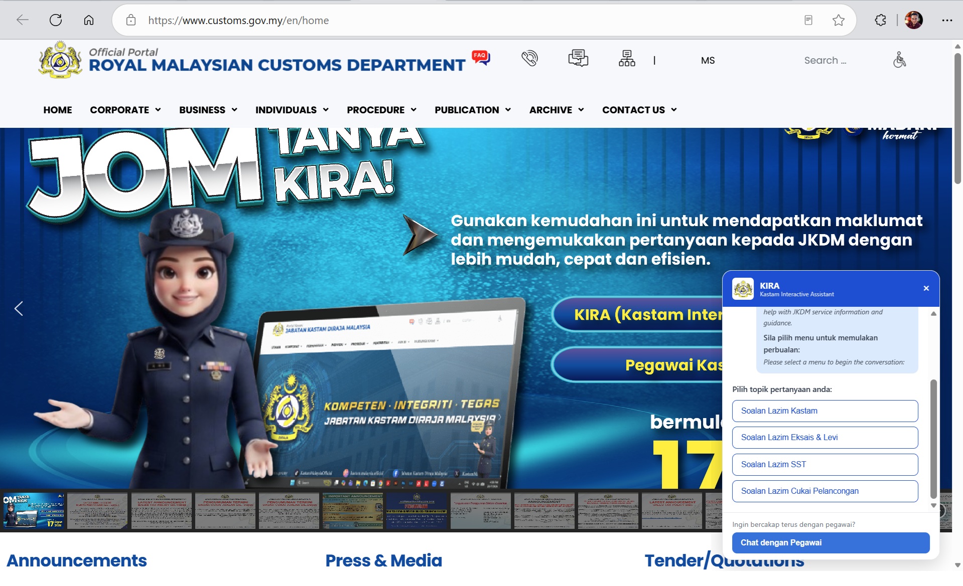Screen dimensions: 963x586
Task: Click the page scrollbar down arrow
Action: (x=957, y=565)
